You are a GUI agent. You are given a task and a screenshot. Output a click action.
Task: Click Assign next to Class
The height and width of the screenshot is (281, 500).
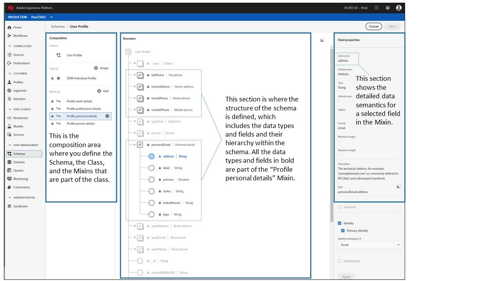pos(101,68)
